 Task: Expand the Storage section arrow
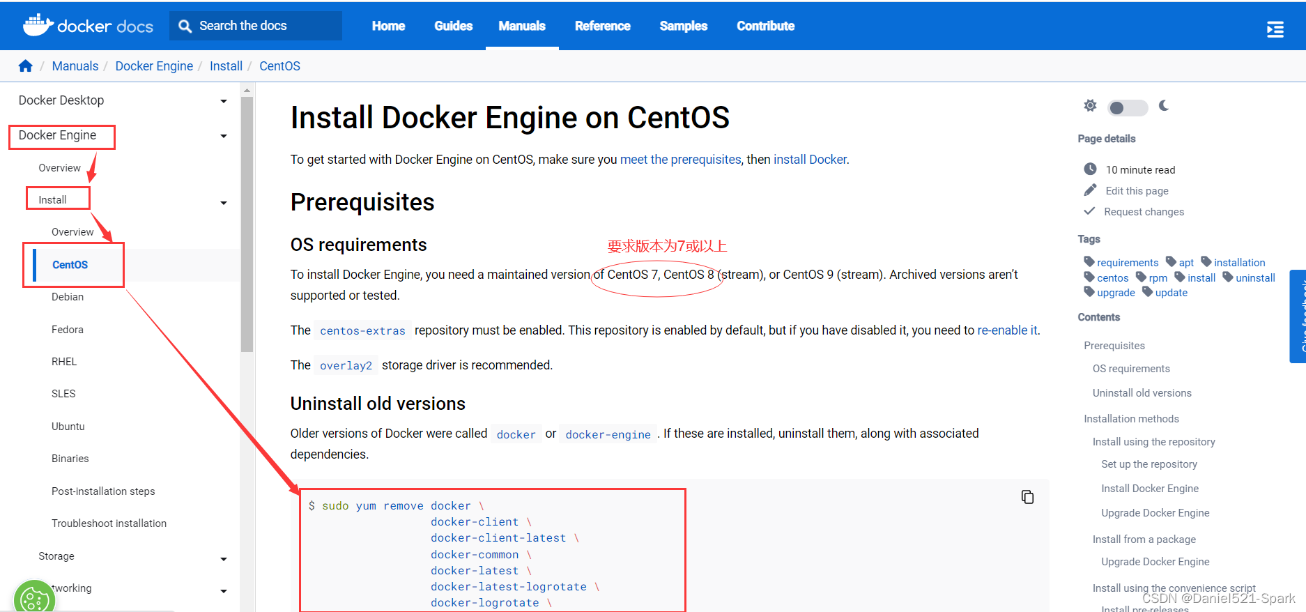(224, 559)
